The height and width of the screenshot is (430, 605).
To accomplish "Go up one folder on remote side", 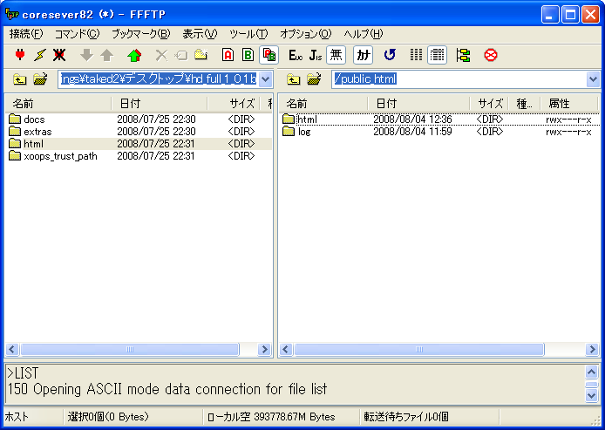I will coord(294,80).
